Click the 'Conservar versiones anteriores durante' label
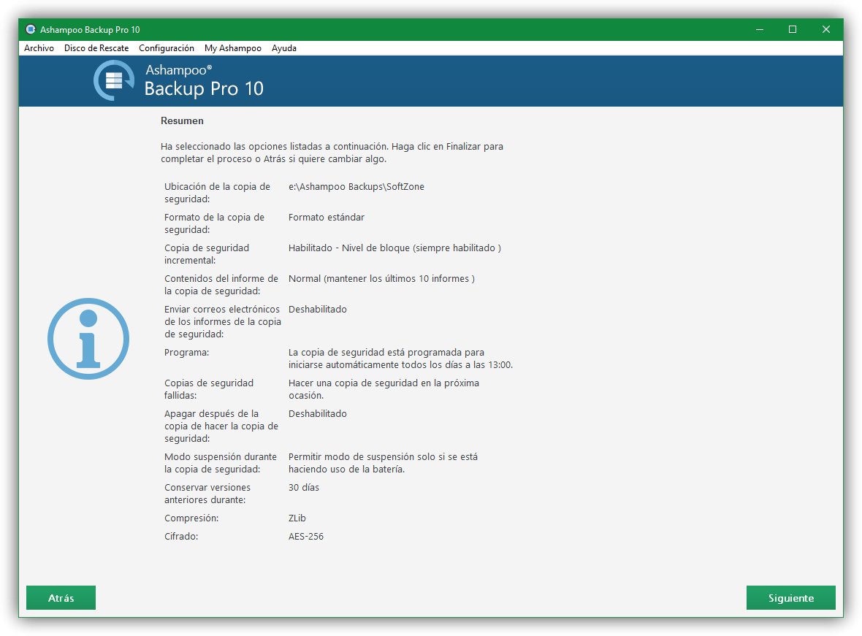Screen dimensions: 862x636 (207, 494)
